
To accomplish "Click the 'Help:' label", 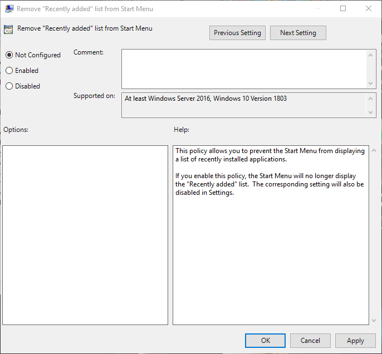I will (182, 130).
